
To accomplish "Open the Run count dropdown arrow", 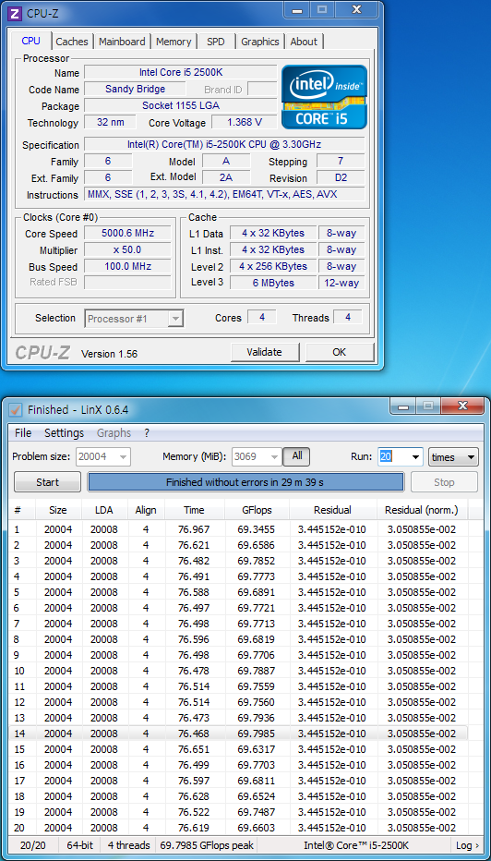I will (415, 457).
